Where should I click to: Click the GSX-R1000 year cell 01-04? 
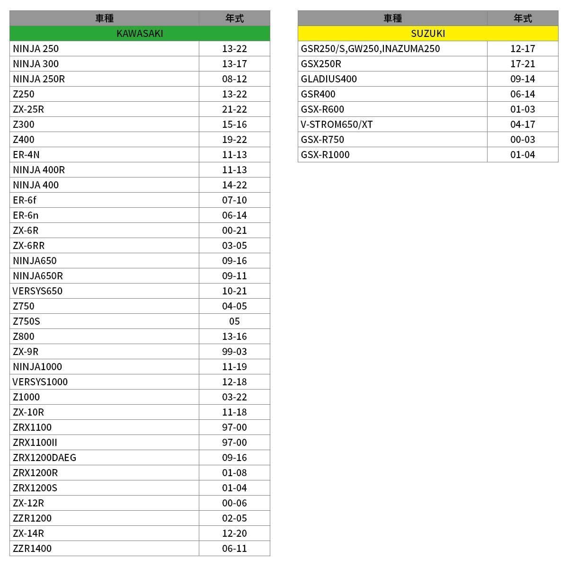[x=523, y=155]
